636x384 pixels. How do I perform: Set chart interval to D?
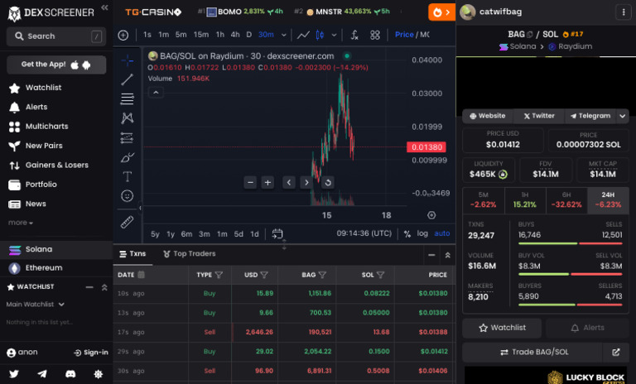(249, 35)
